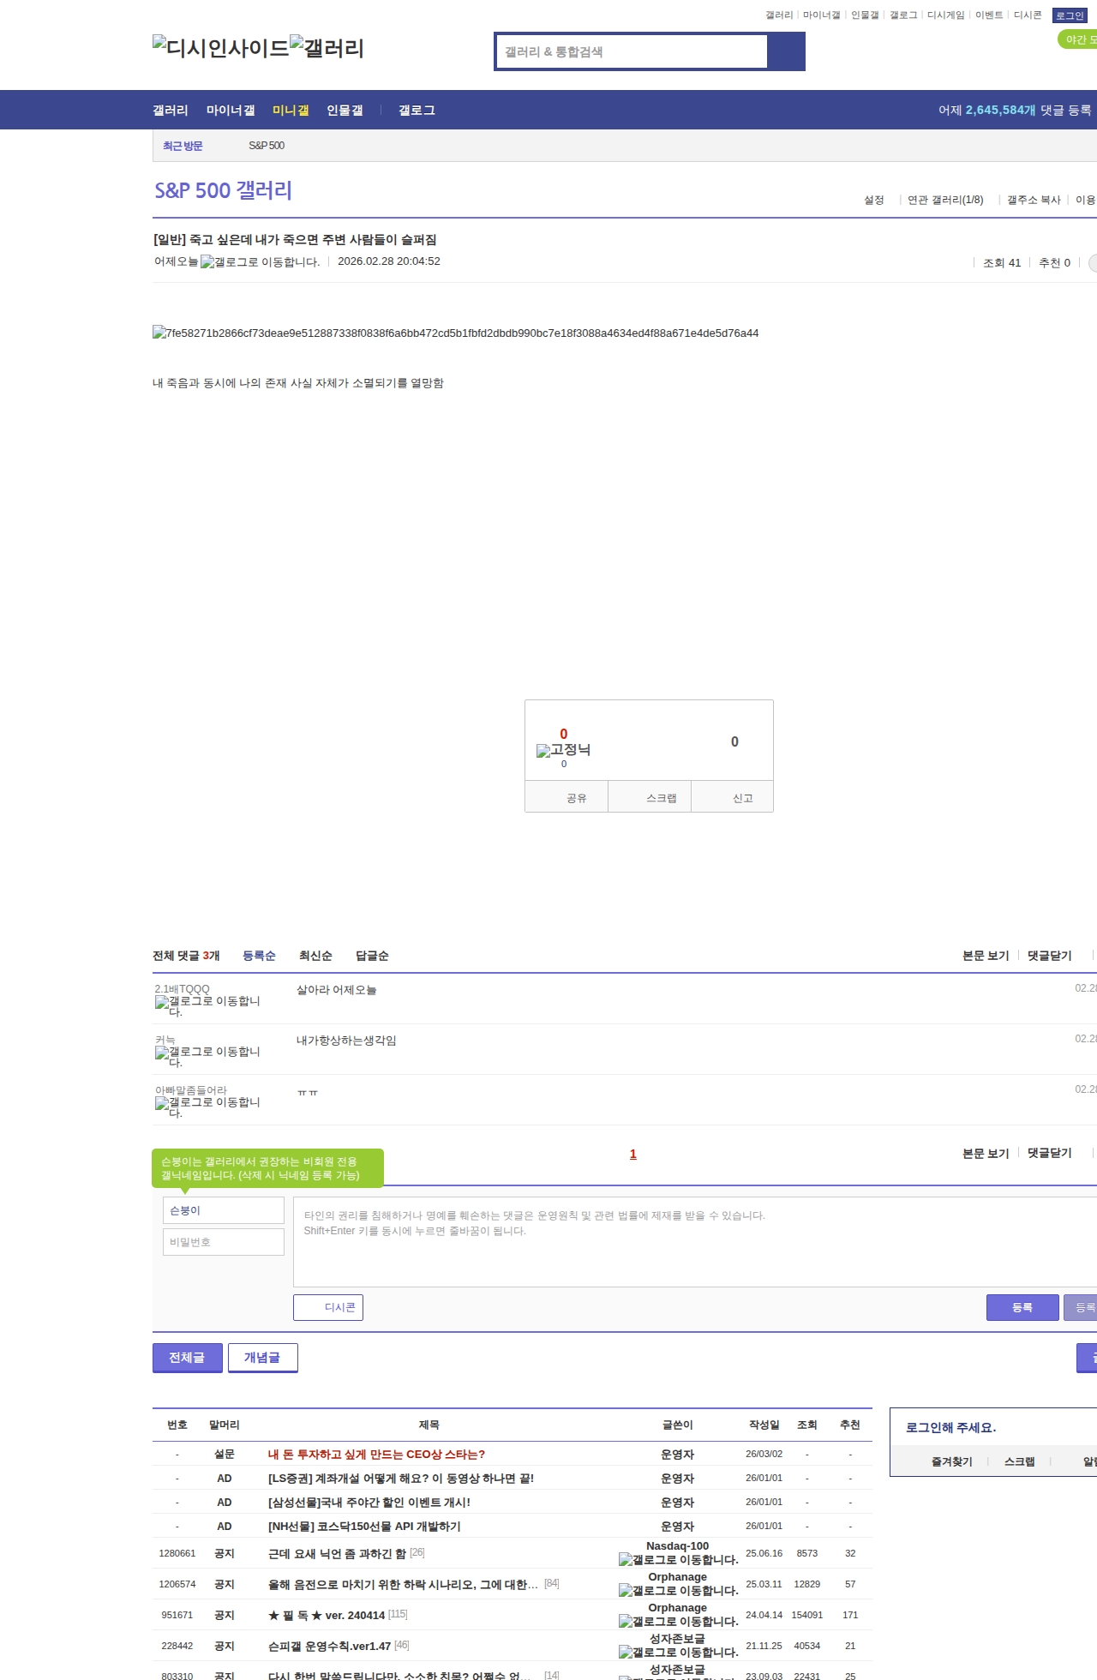Open the broken post image 7fe58271b…

coord(455,333)
